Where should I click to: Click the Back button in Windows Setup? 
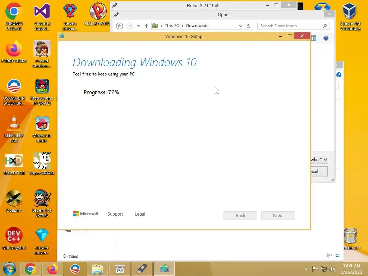[240, 216]
